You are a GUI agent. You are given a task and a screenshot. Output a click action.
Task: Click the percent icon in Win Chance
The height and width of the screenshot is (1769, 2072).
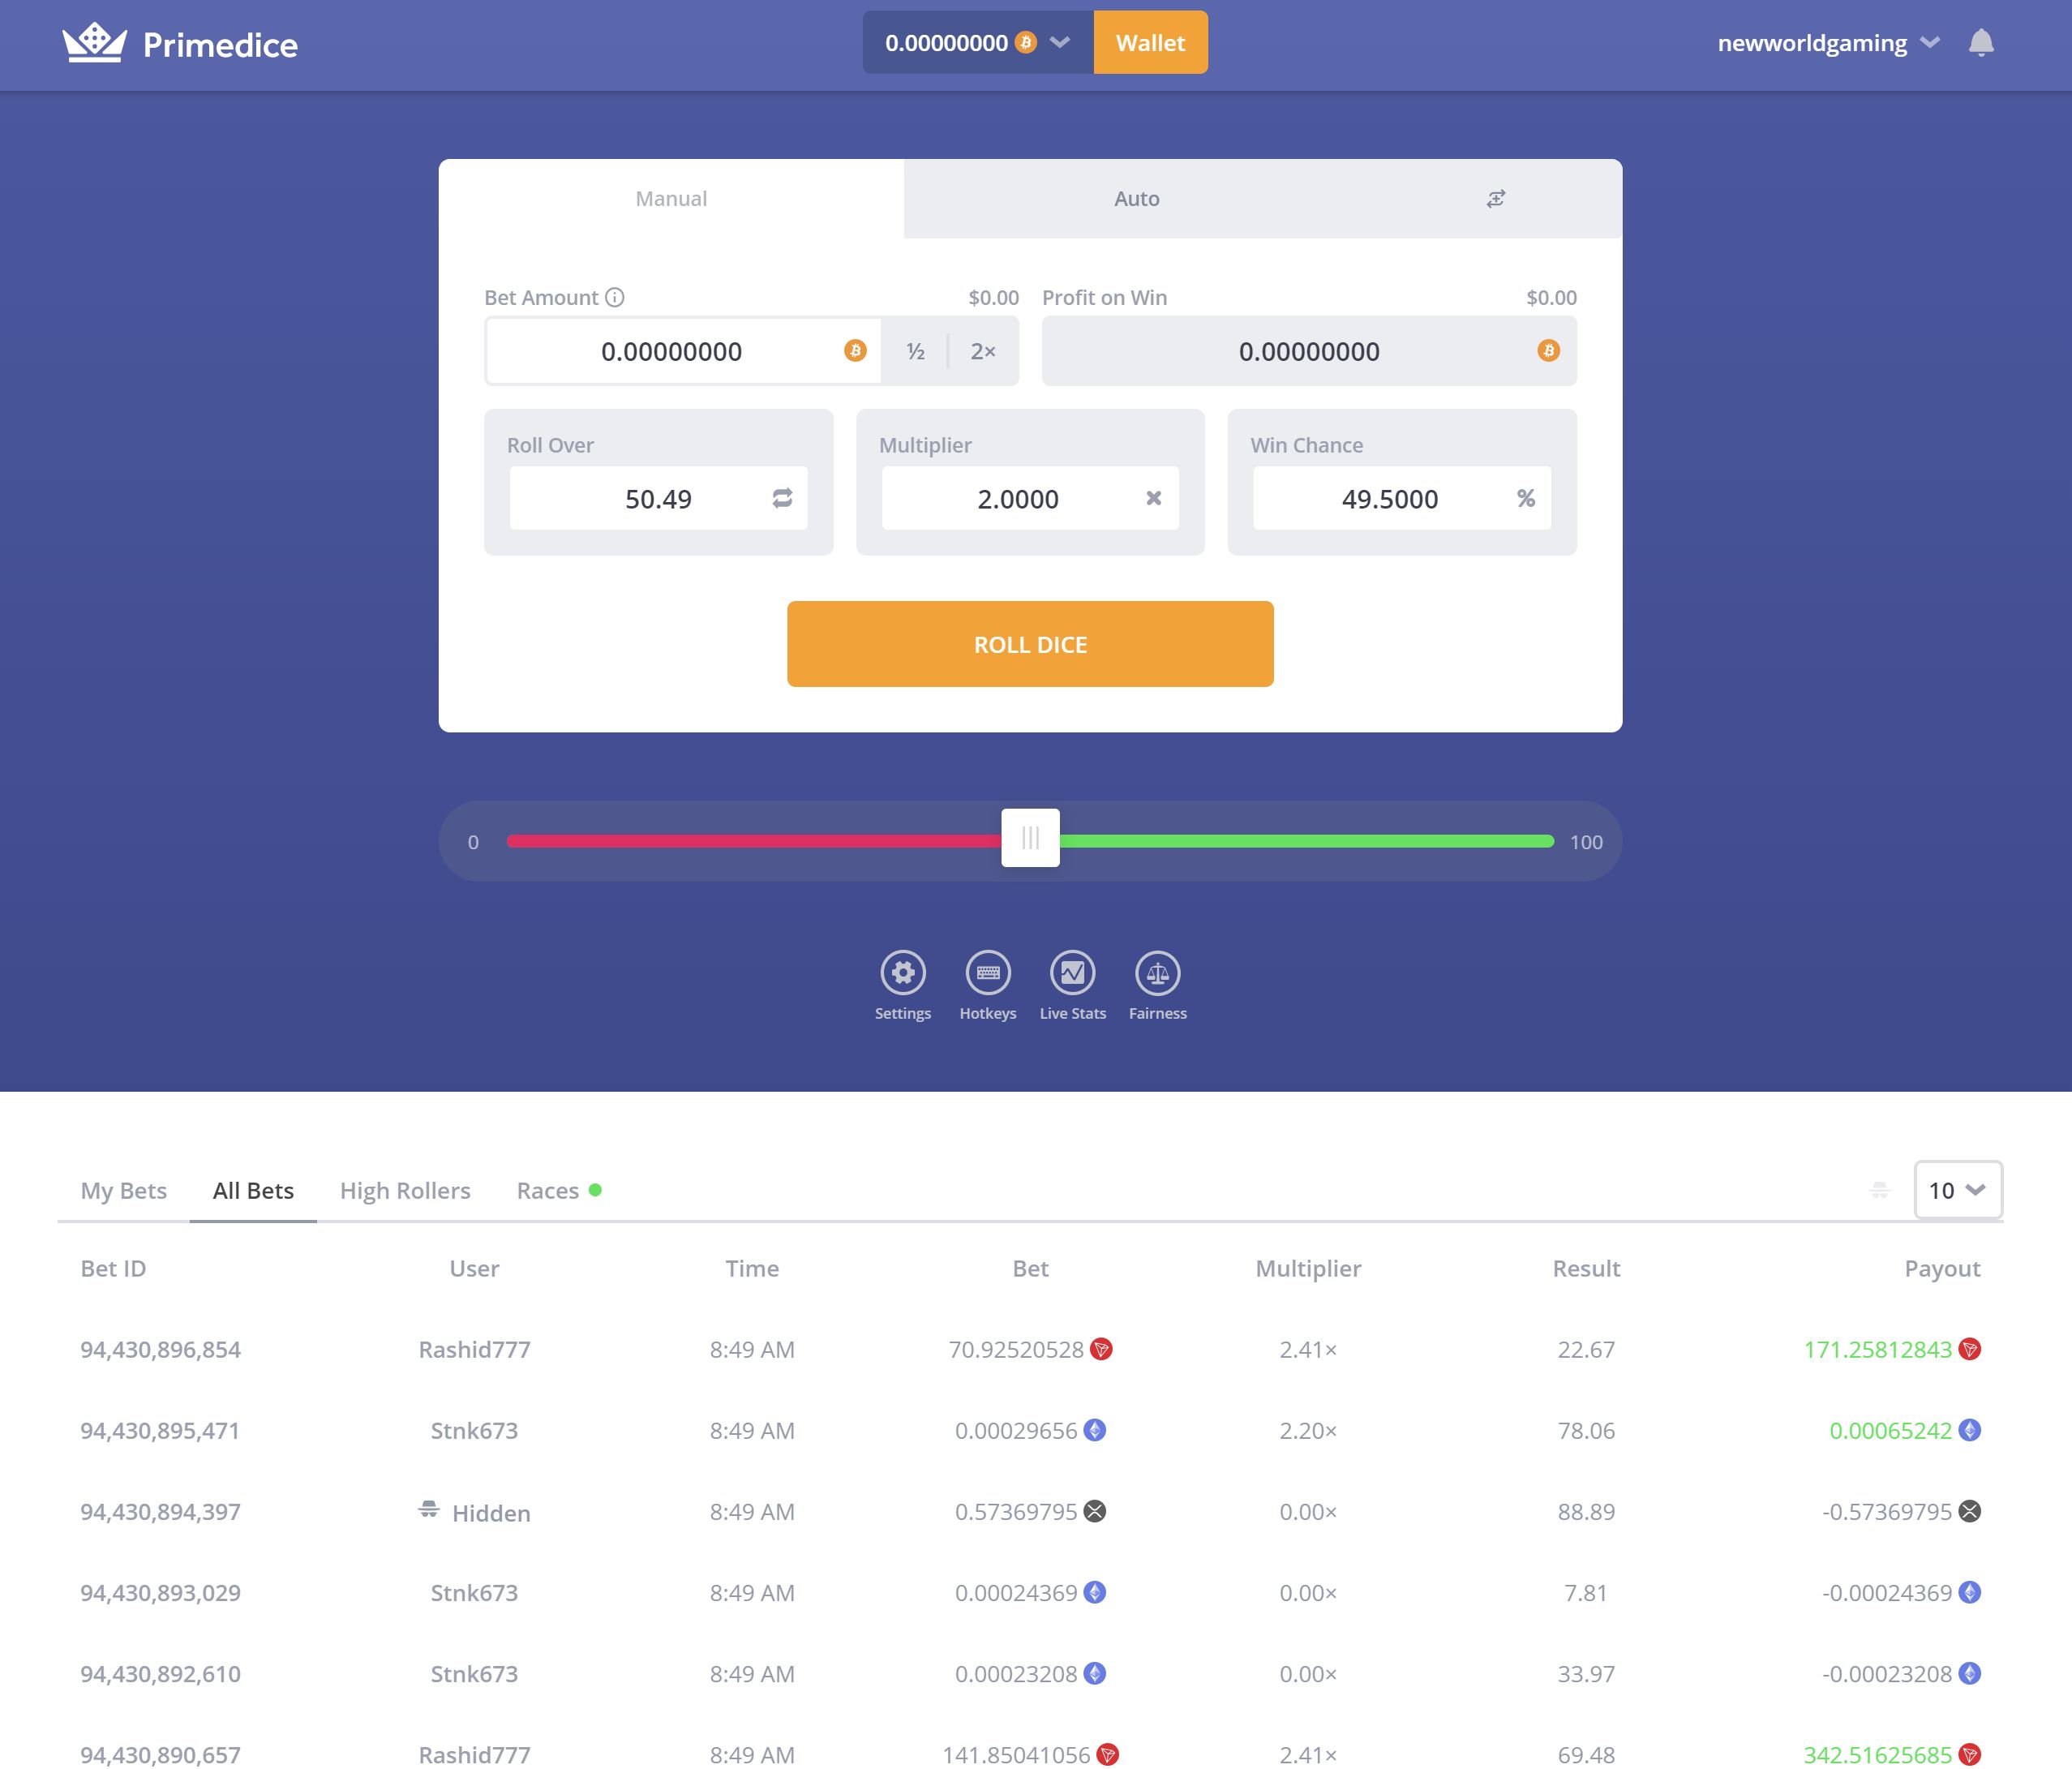[1526, 498]
